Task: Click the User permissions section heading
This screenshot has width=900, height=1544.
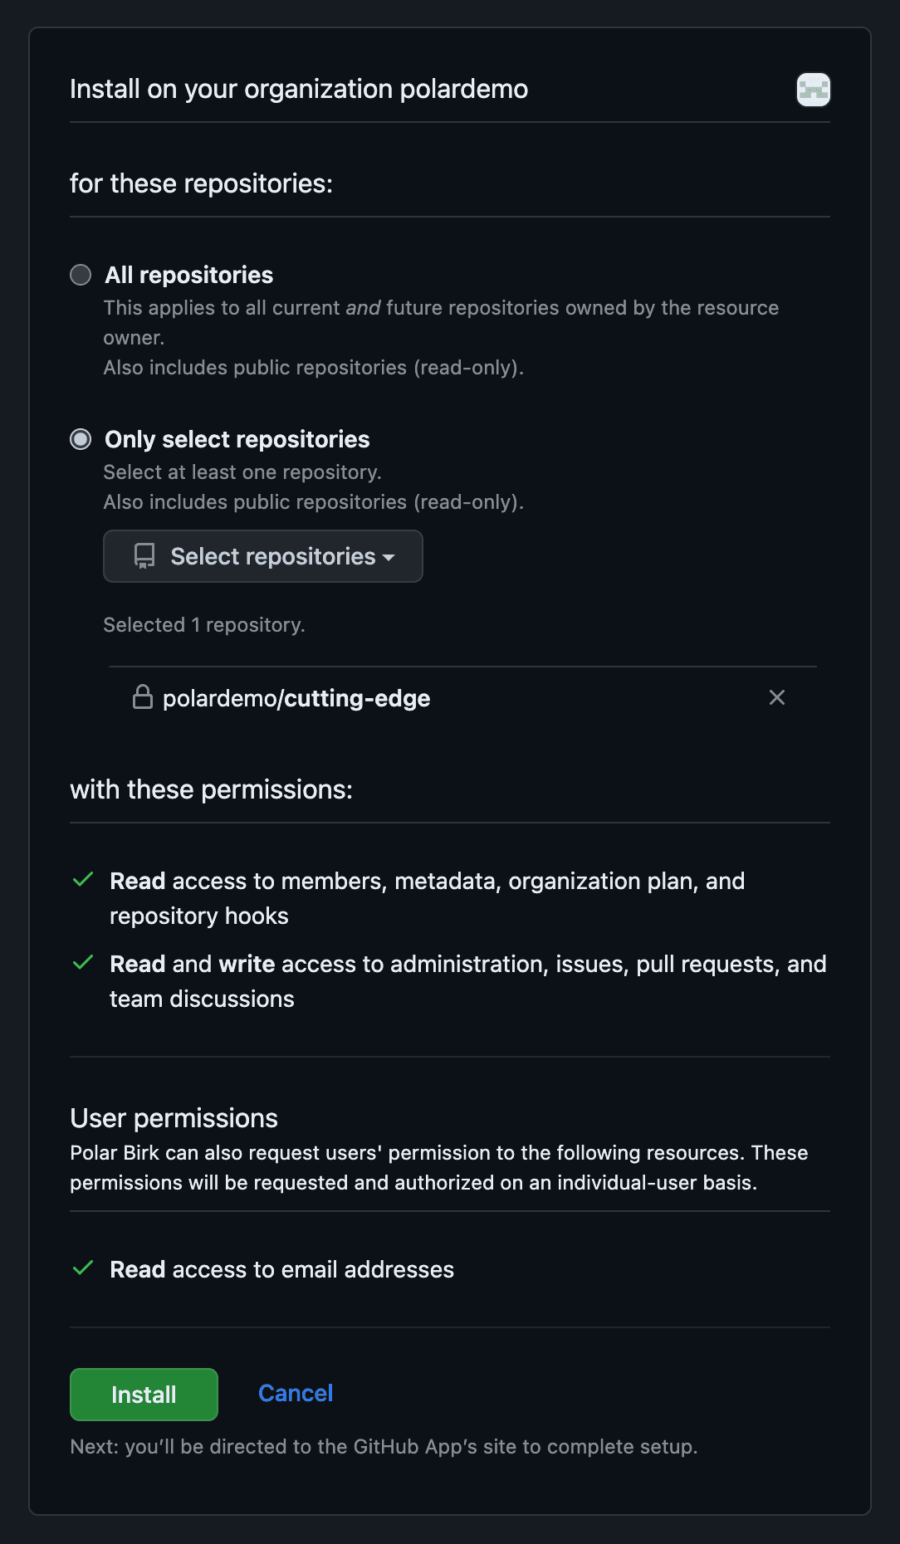Action: pos(174,1118)
